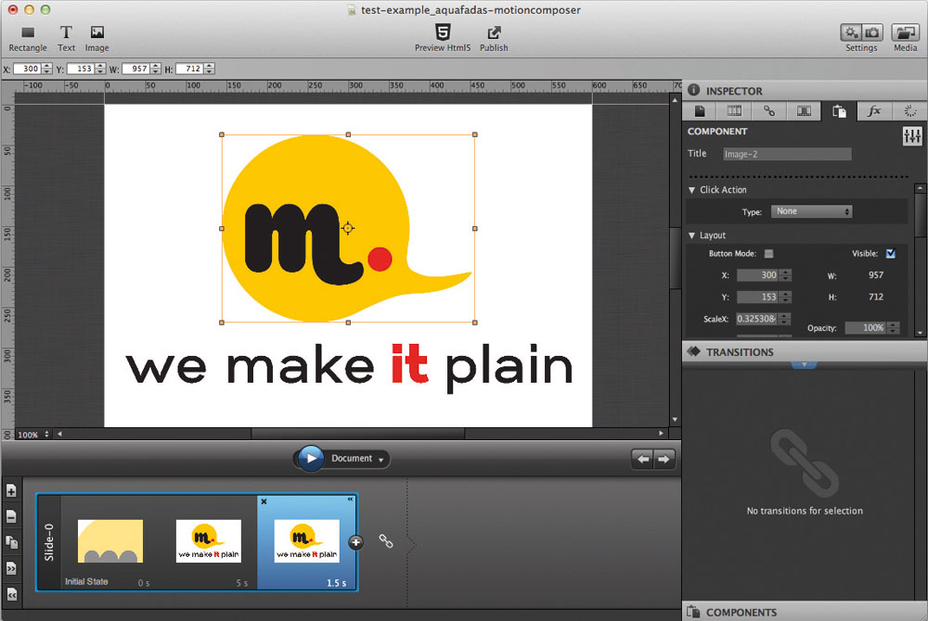Screen dimensions: 928x621
Task: Select the Initial State thumbnail
Action: tap(110, 541)
